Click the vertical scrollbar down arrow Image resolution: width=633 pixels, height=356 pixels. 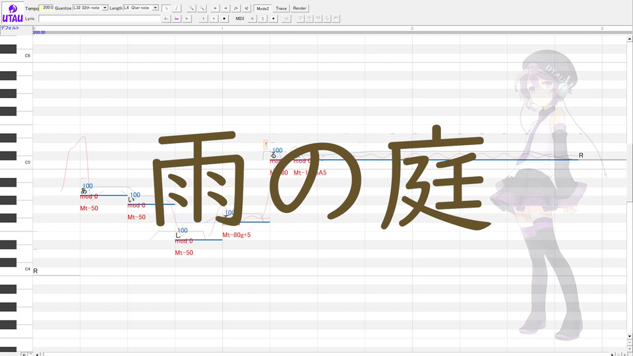tap(629, 336)
